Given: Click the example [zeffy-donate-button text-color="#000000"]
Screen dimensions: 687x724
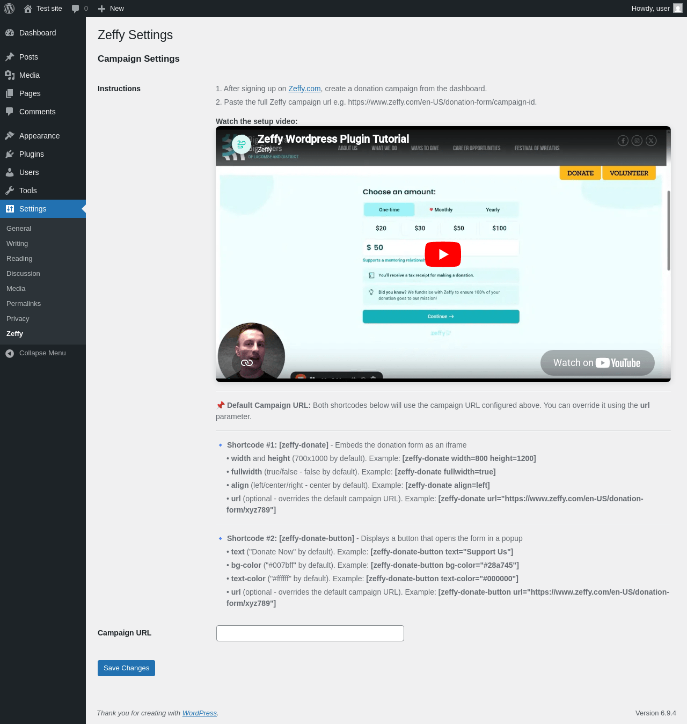Looking at the screenshot, I should [442, 579].
